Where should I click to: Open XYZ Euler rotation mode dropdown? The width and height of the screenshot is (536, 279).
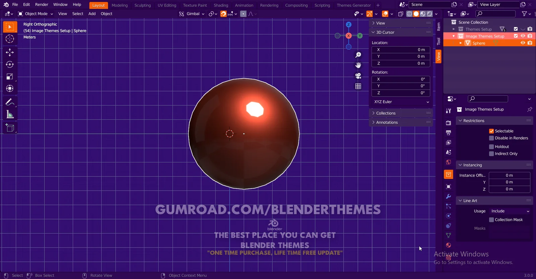coord(401,102)
